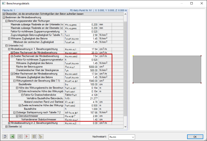Image resolution: width=207 pixels, height=141 pixels.
Task: Click scrollbar down arrow of details table
Action: (x=125, y=127)
